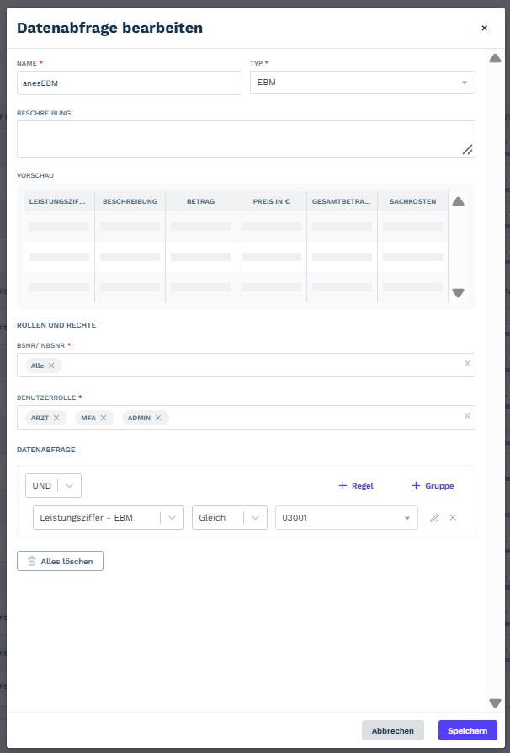Click the trash icon in Alles löschen
This screenshot has height=753, width=510.
32,561
